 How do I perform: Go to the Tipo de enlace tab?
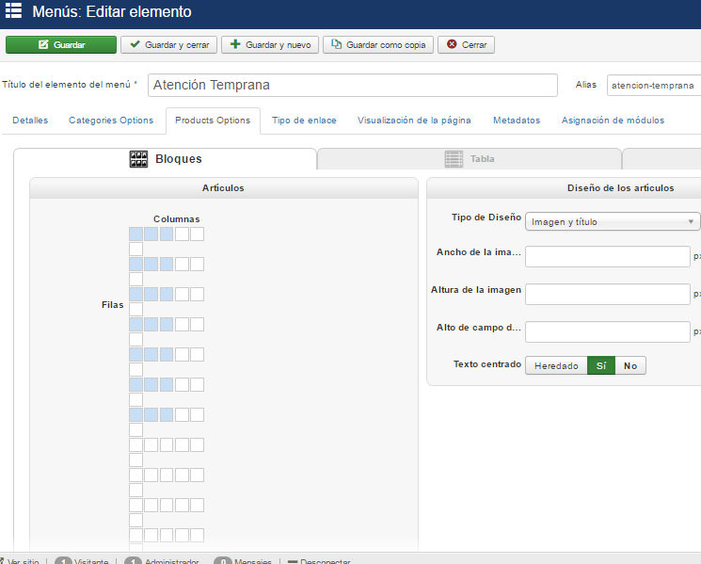tap(304, 121)
